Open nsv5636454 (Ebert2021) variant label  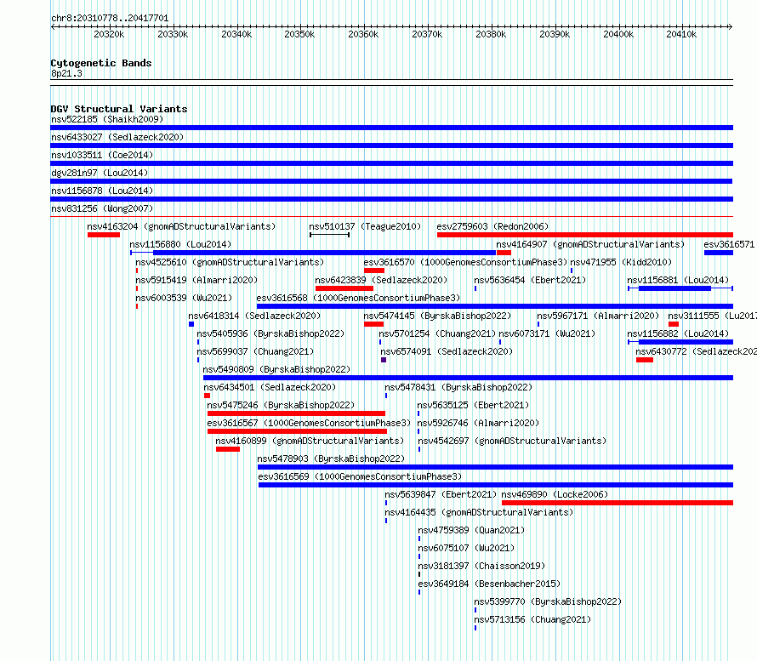530,280
